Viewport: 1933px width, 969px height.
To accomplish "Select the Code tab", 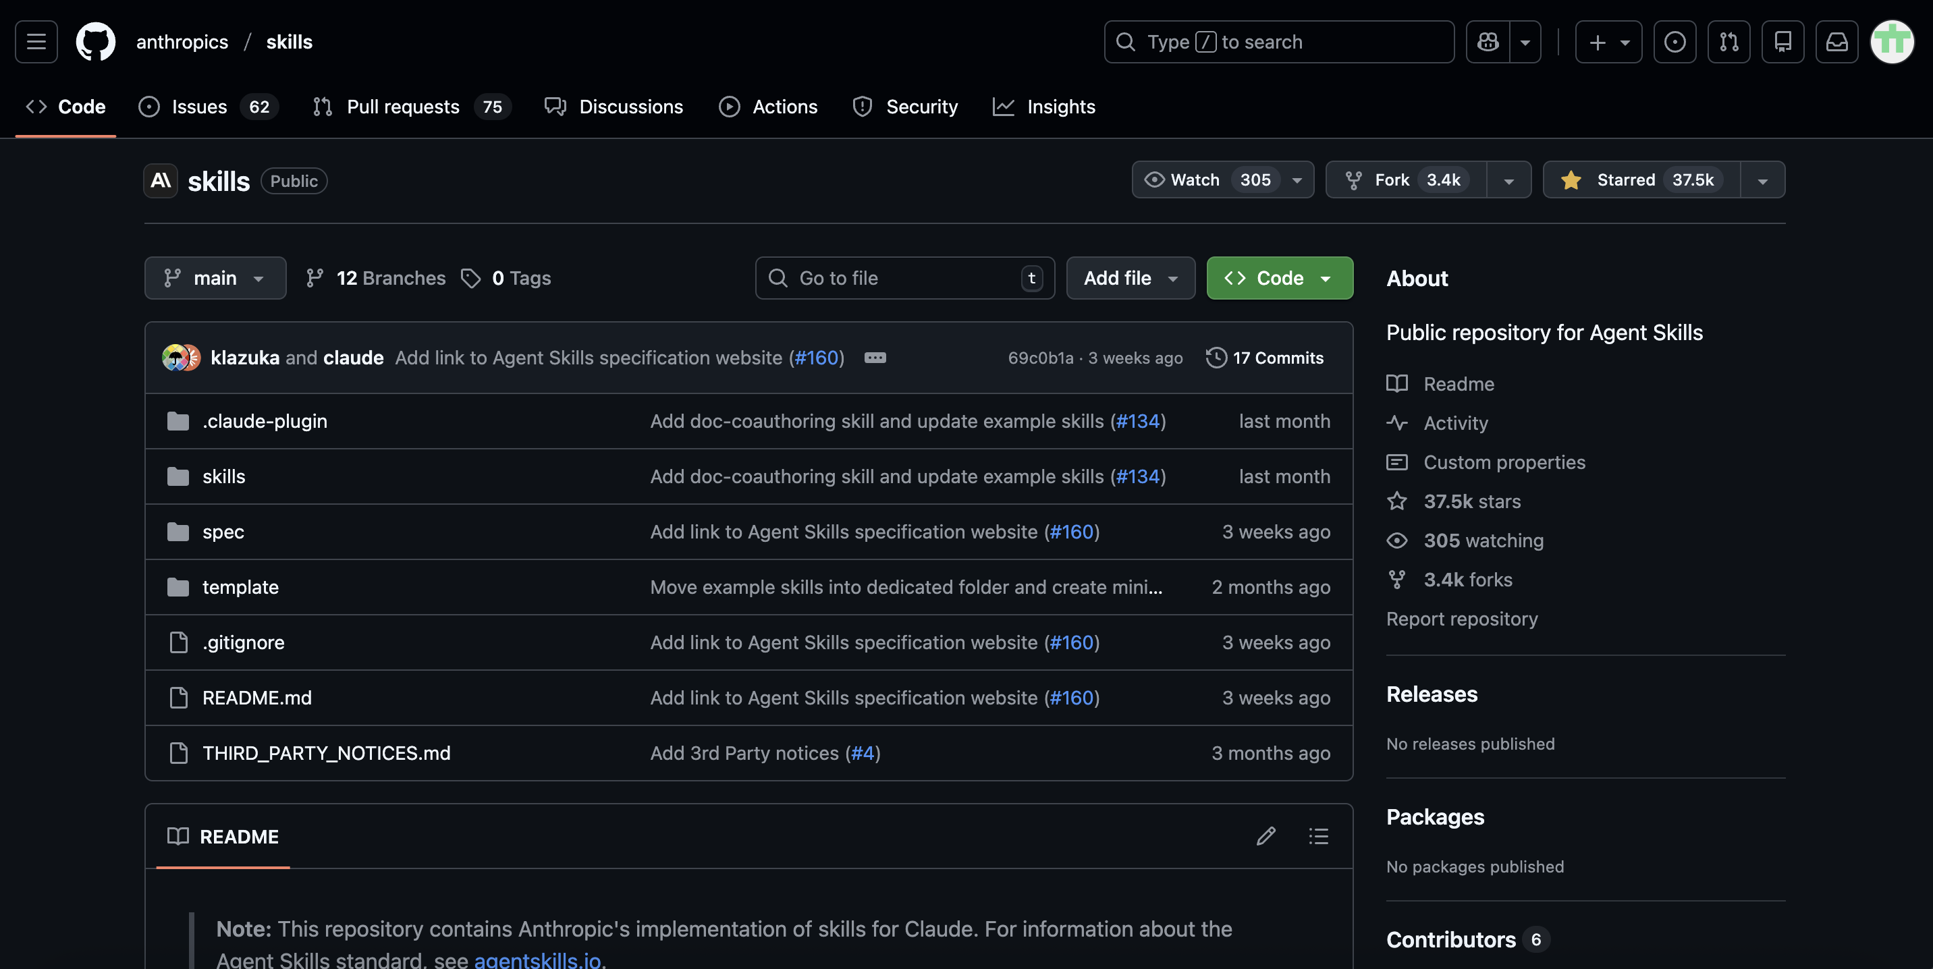I will point(65,107).
